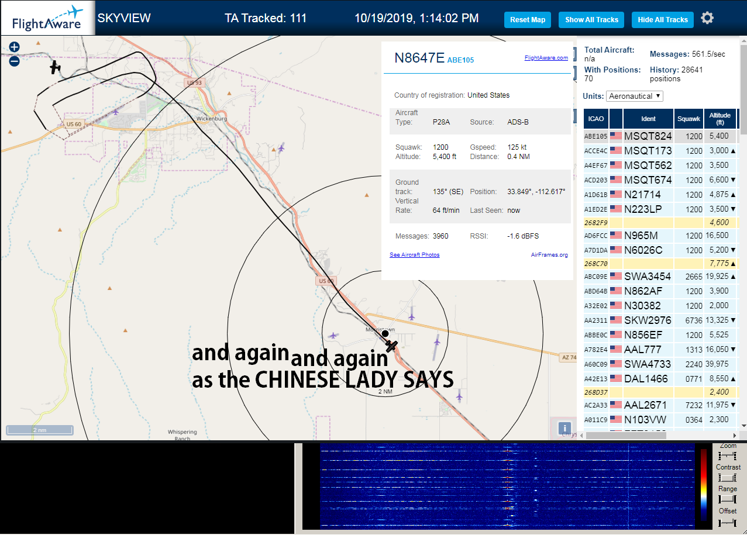Open the See Aircraft Photos link
The image size is (747, 535).
point(415,255)
